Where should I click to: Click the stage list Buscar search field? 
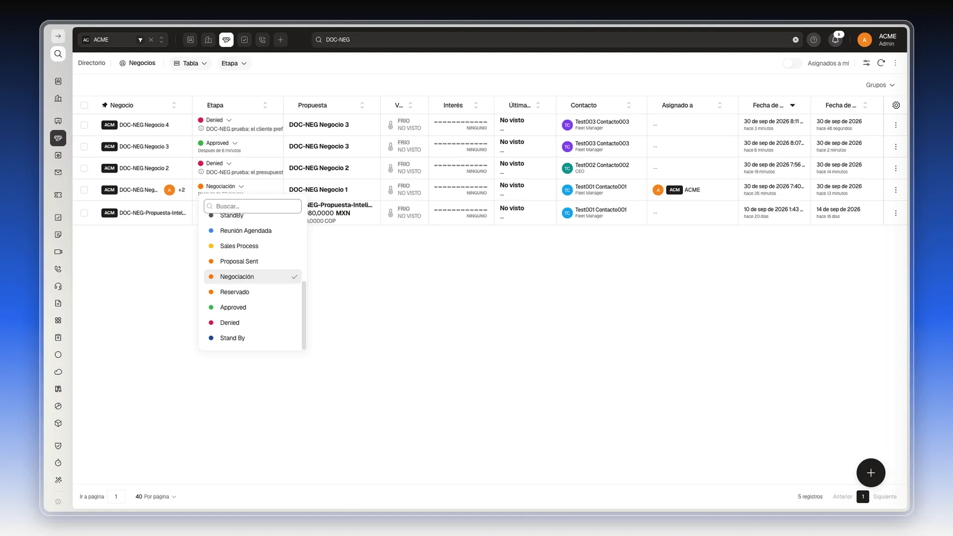(253, 206)
